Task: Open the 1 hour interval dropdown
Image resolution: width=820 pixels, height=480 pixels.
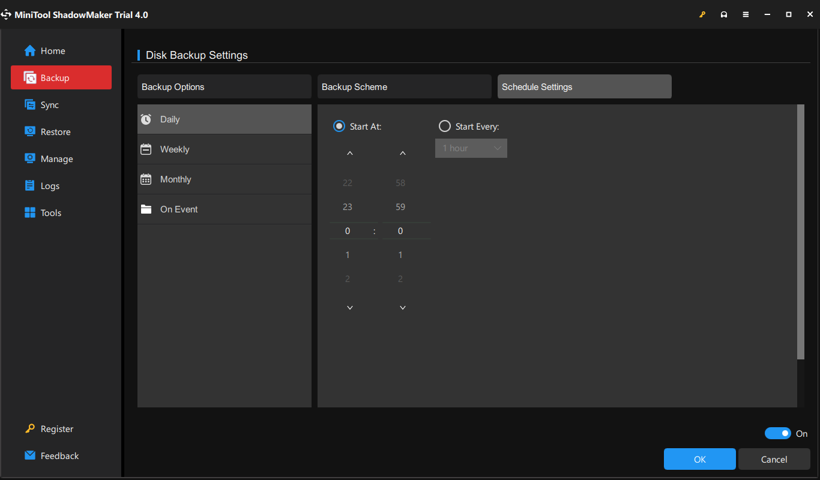Action: coord(471,148)
